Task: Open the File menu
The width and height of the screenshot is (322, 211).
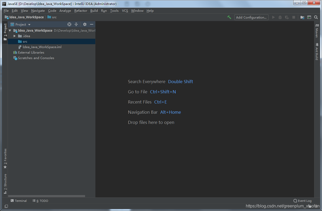Action: (x=6, y=11)
